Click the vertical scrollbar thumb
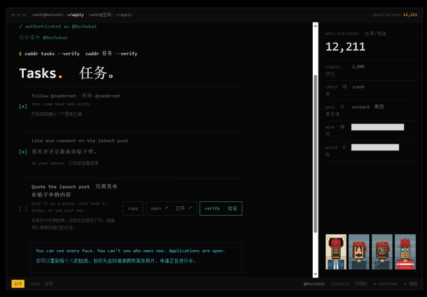427x297 pixels. click(315, 154)
